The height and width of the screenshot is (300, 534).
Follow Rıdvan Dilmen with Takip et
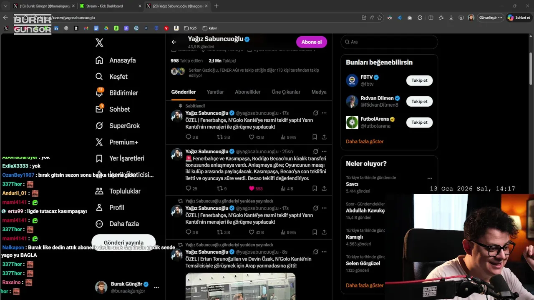click(x=419, y=101)
